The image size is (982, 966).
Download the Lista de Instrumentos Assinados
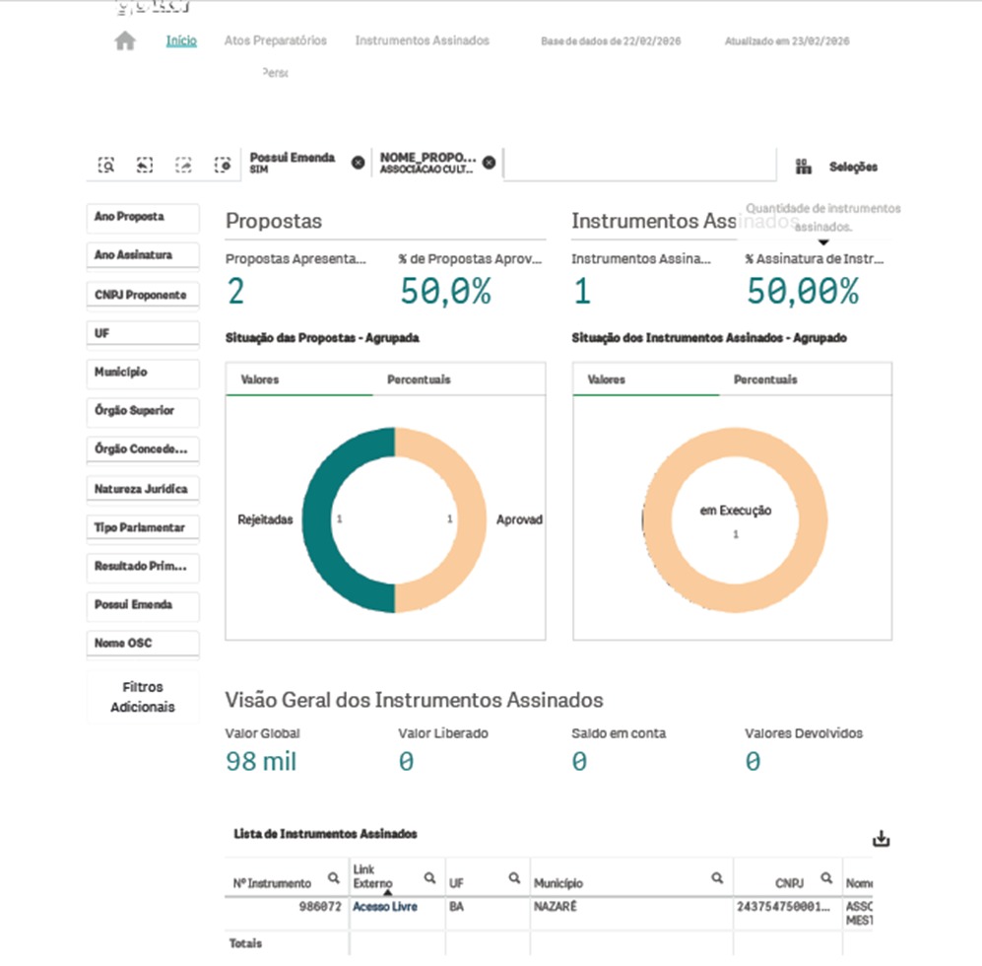[x=882, y=839]
